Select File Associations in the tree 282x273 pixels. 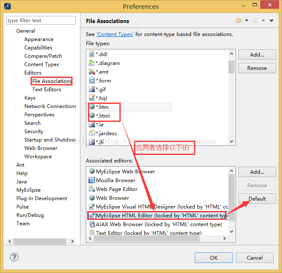(x=52, y=81)
